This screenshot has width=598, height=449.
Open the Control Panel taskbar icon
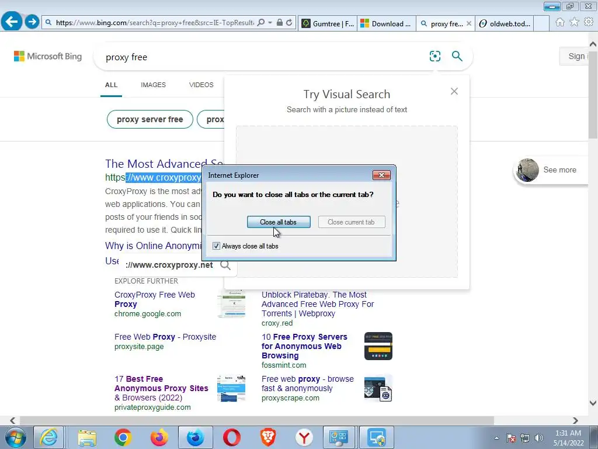point(339,437)
